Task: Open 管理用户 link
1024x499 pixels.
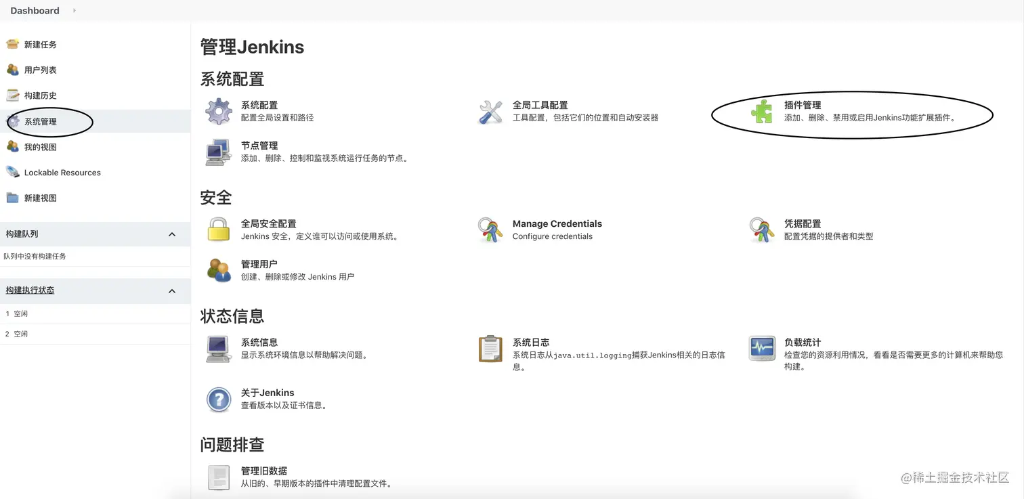Action: tap(259, 264)
